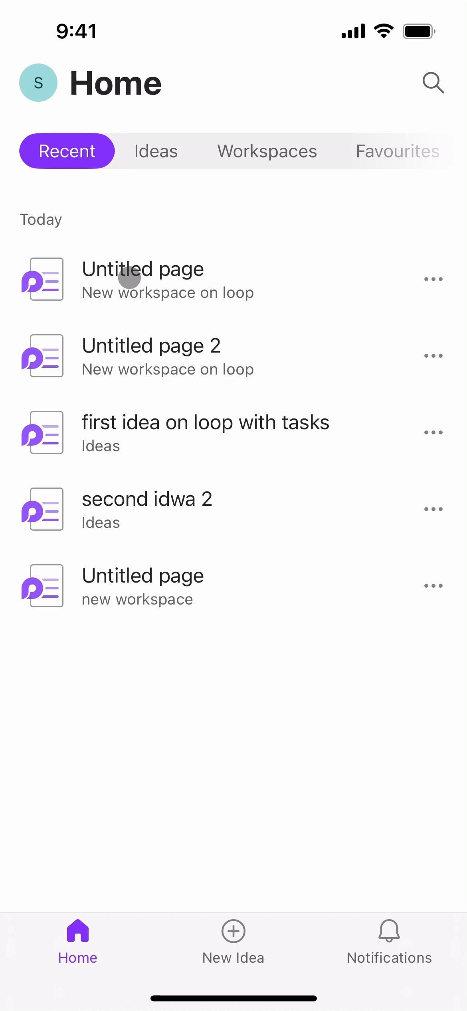Open more options for new workspace page
Image resolution: width=467 pixels, height=1011 pixels.
tap(433, 586)
